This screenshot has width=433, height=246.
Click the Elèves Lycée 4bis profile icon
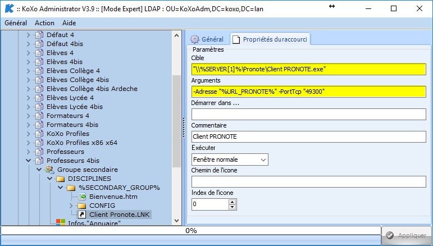click(39, 107)
